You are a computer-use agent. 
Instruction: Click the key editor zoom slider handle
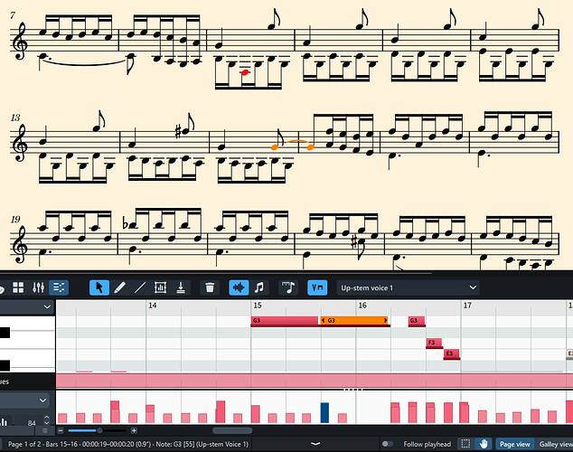99,431
